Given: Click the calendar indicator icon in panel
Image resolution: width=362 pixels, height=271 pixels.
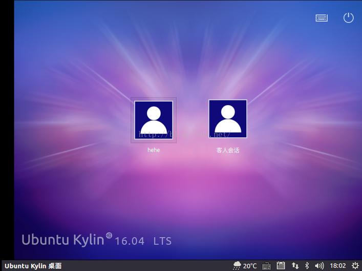Looking at the screenshot, I should (281, 265).
